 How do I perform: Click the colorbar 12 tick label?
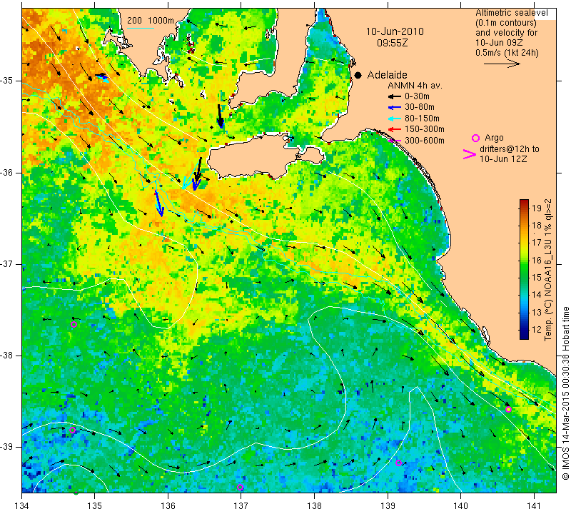[x=537, y=329]
